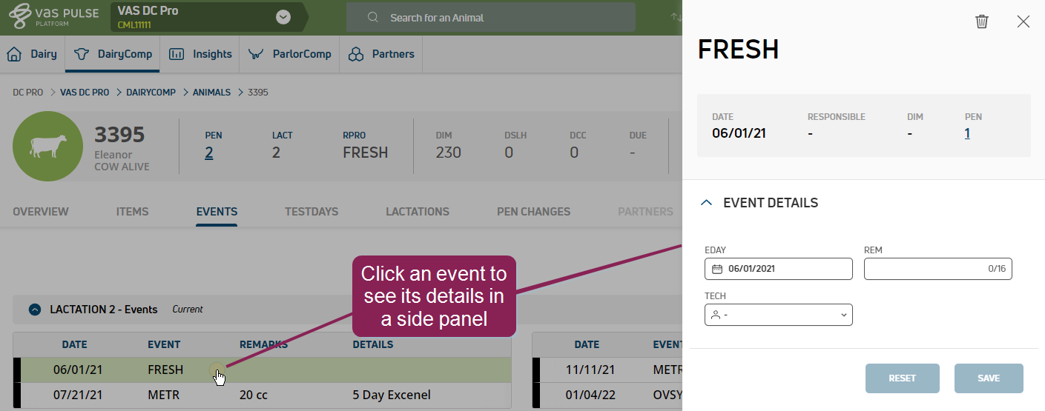Switch to the Pen Changes tab

click(533, 212)
